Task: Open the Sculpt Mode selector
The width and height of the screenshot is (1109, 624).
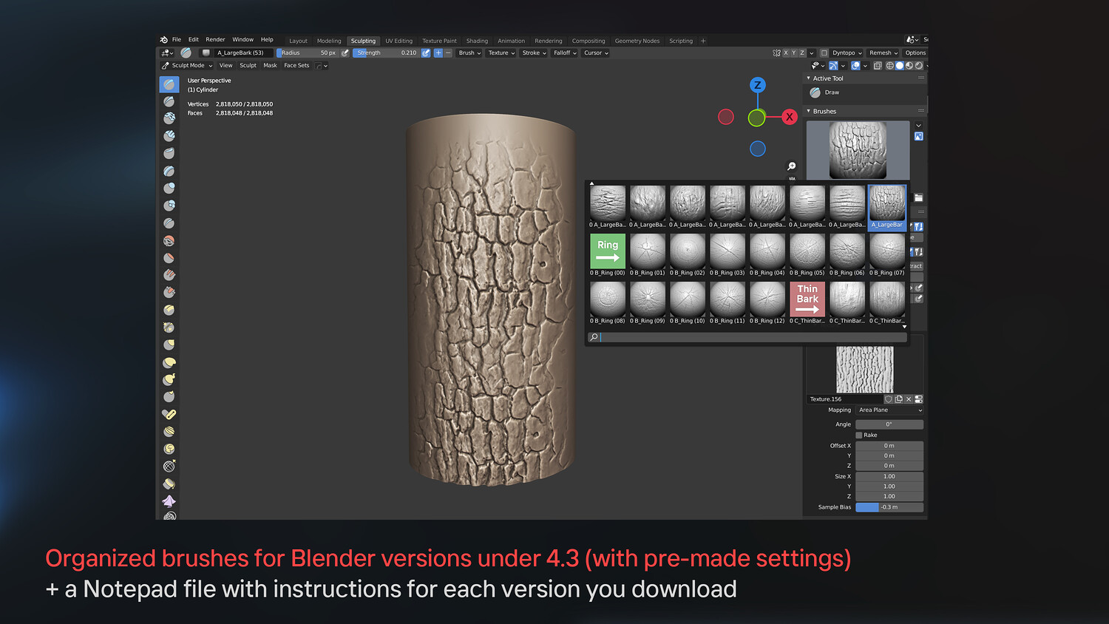Action: 187,66
